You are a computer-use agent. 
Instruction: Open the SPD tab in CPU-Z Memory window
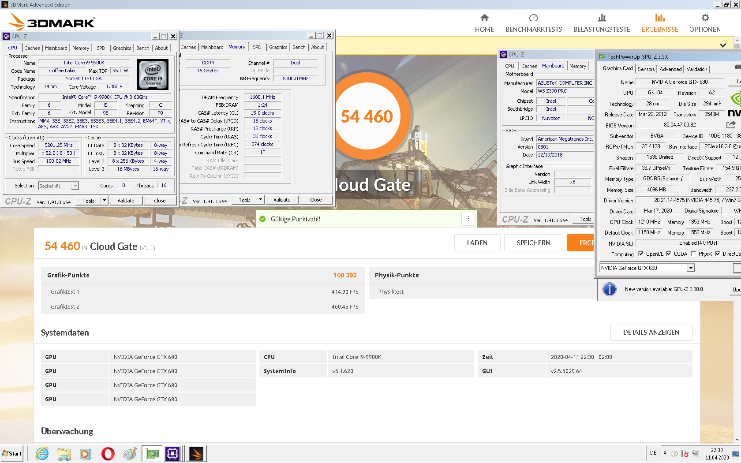click(257, 47)
